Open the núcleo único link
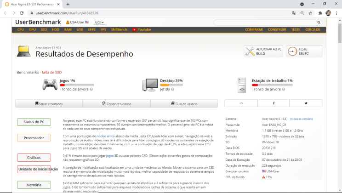Viewport: 342px width, 193px height. [x=105, y=136]
